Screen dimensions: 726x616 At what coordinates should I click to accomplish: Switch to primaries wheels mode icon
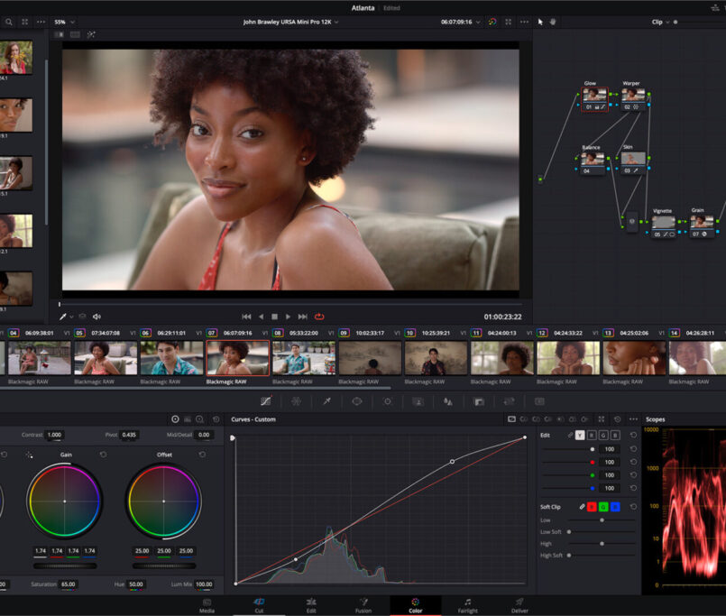175,419
